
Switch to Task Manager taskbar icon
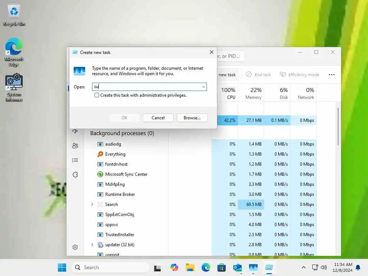(x=253, y=267)
